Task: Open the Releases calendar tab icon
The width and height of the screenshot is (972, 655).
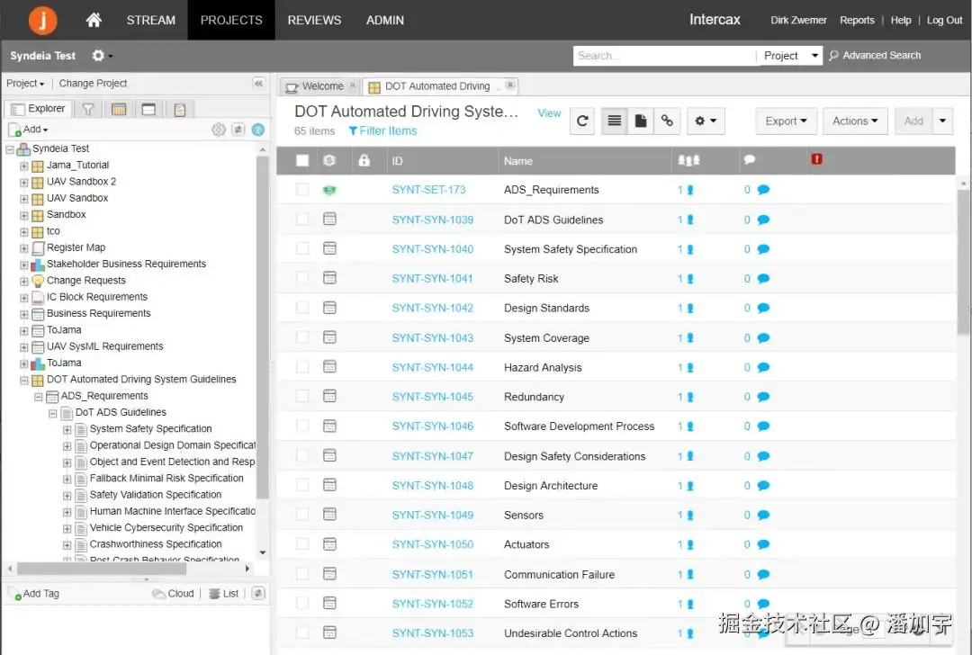Action: pyautogui.click(x=119, y=109)
